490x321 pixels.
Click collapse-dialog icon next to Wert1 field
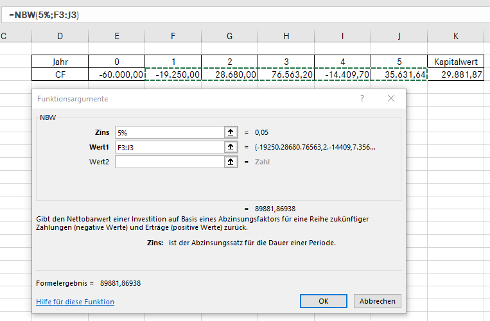click(231, 147)
